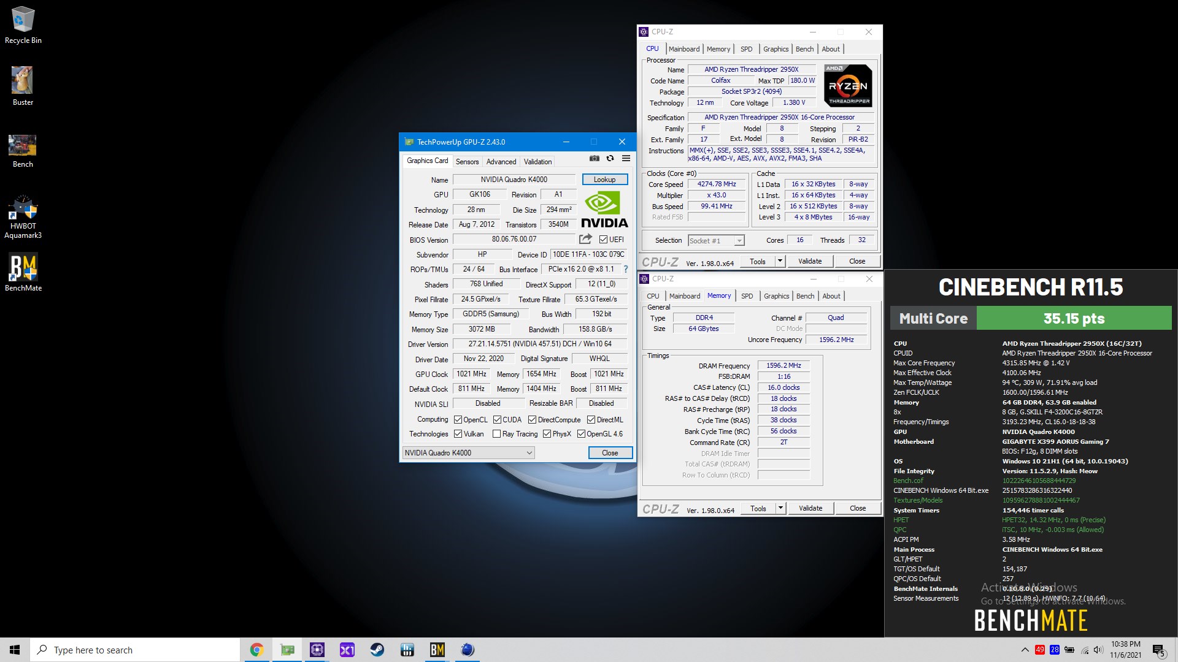This screenshot has width=1178, height=662.
Task: Switch to the Advanced tab in GPU-Z
Action: coord(501,162)
